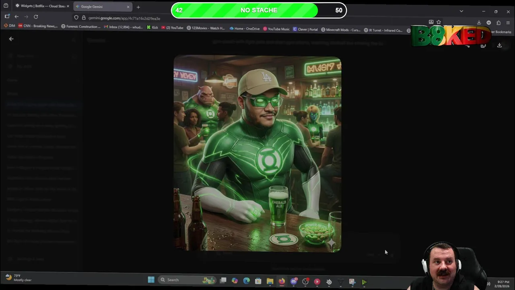
Task: Show tracking protection shield info
Action: pos(76,18)
